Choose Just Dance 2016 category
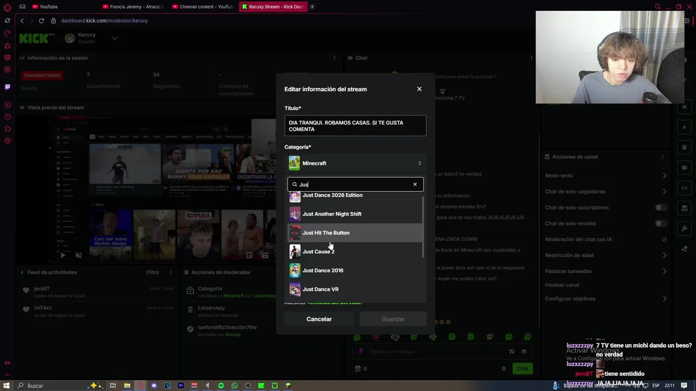The width and height of the screenshot is (696, 391). point(355,270)
